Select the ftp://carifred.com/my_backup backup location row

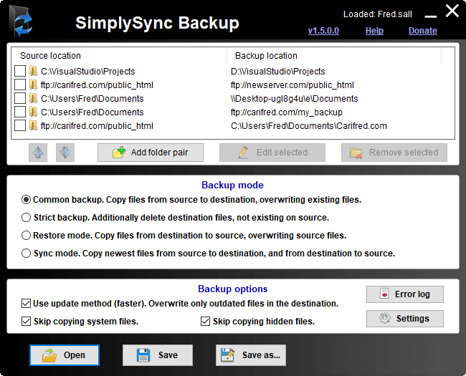point(286,112)
